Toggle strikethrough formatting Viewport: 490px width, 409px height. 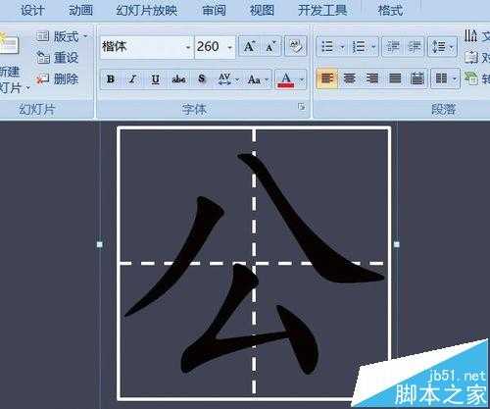click(178, 78)
